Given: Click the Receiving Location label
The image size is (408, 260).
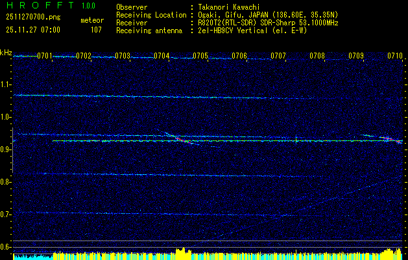Looking at the screenshot, I should tap(151, 15).
